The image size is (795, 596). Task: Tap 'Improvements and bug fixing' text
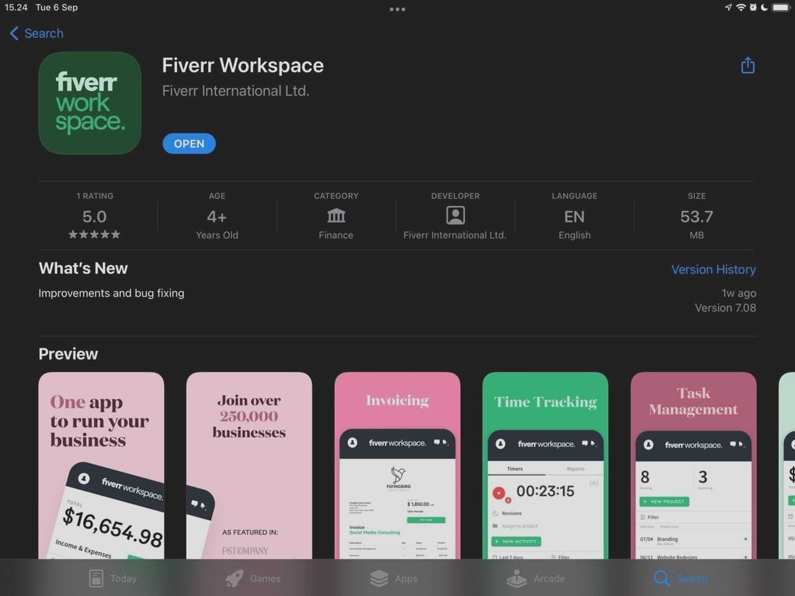click(x=111, y=293)
